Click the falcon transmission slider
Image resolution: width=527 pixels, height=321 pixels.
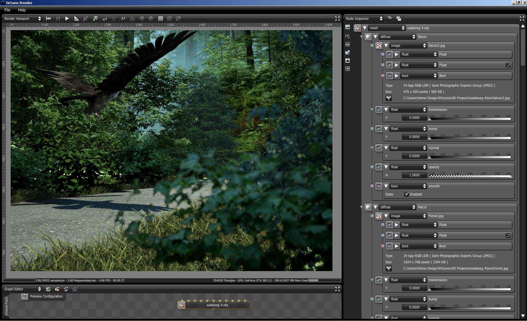[470, 118]
